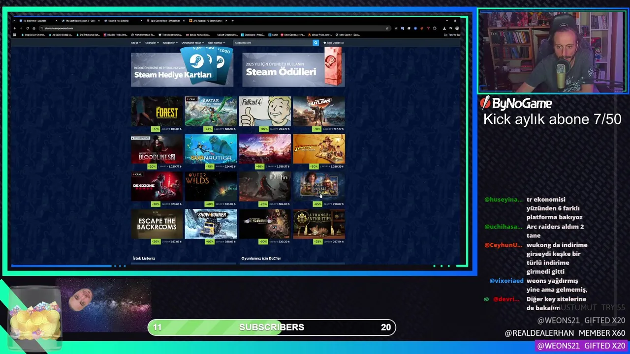This screenshot has height=354, width=630.
Task: Bookmark this page with the star icon
Action: [387, 28]
